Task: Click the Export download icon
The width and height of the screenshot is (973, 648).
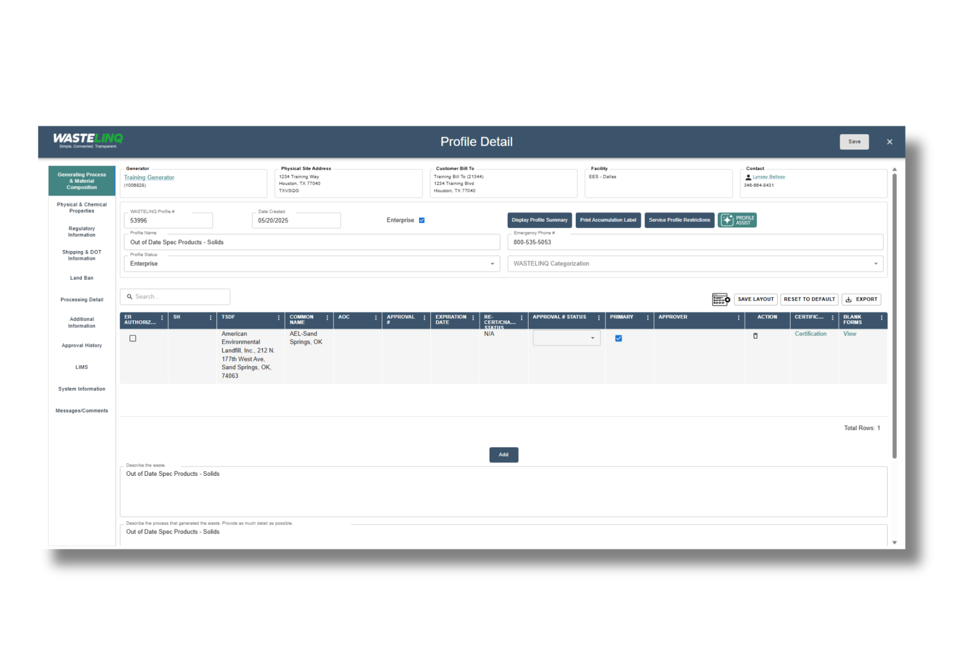Action: pos(848,299)
